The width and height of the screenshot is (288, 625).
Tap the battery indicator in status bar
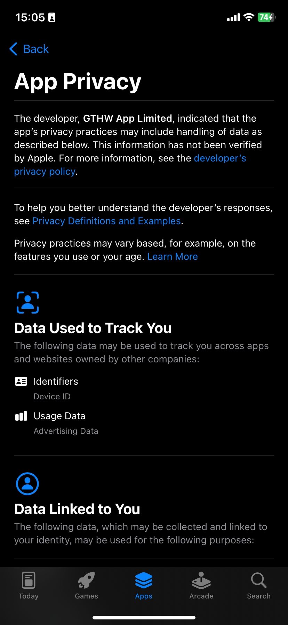pos(266,17)
